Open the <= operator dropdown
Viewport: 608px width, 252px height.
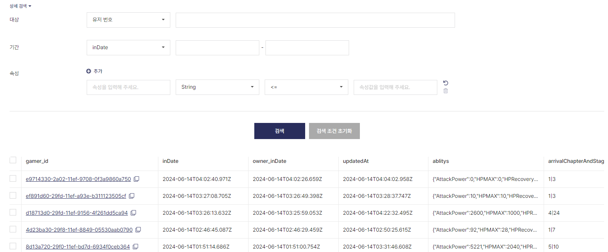point(306,87)
